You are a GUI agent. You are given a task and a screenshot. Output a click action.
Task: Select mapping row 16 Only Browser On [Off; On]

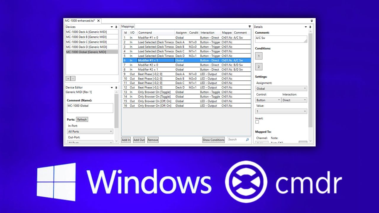[x=187, y=106]
